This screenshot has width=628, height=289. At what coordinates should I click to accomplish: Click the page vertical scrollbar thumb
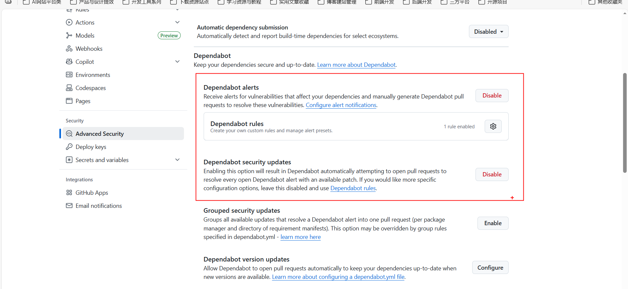coord(625,123)
